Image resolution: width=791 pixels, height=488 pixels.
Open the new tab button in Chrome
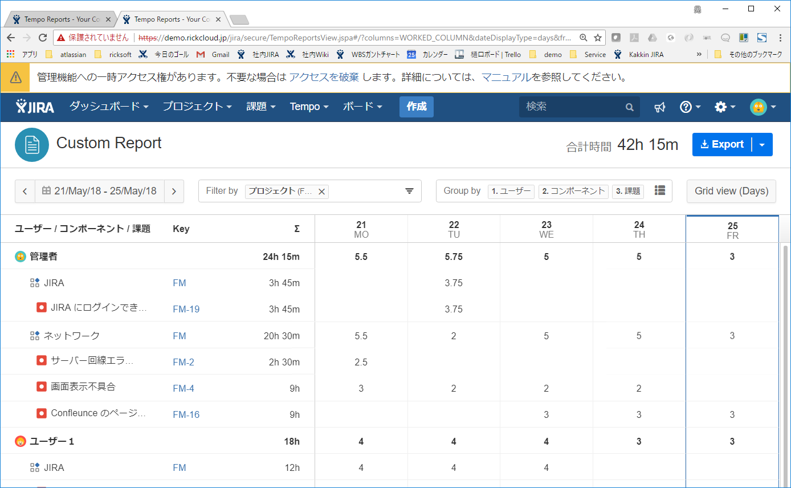tap(239, 20)
